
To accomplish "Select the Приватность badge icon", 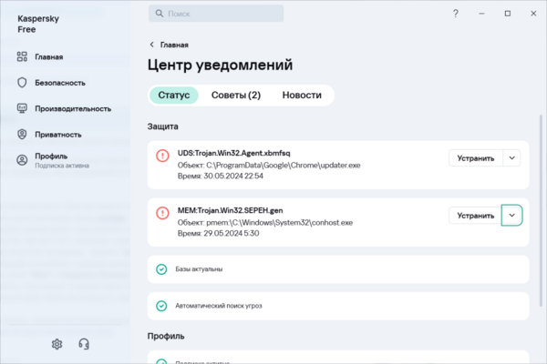I will [22, 134].
